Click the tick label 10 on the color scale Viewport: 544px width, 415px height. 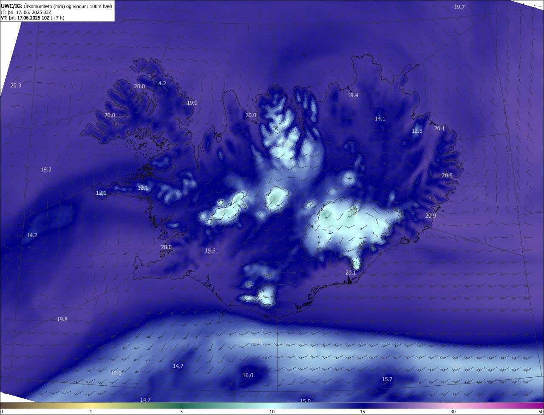[272, 412]
